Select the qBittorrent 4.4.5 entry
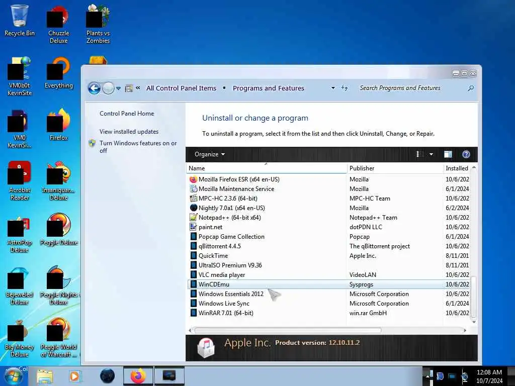Image resolution: width=515 pixels, height=386 pixels. pyautogui.click(x=328, y=246)
